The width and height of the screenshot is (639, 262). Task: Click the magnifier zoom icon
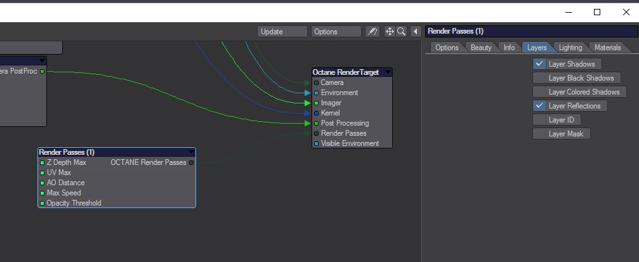[402, 31]
